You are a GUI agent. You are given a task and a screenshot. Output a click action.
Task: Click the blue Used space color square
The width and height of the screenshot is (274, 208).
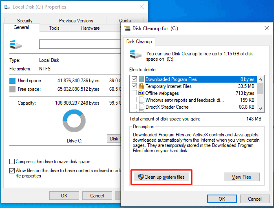point(12,81)
